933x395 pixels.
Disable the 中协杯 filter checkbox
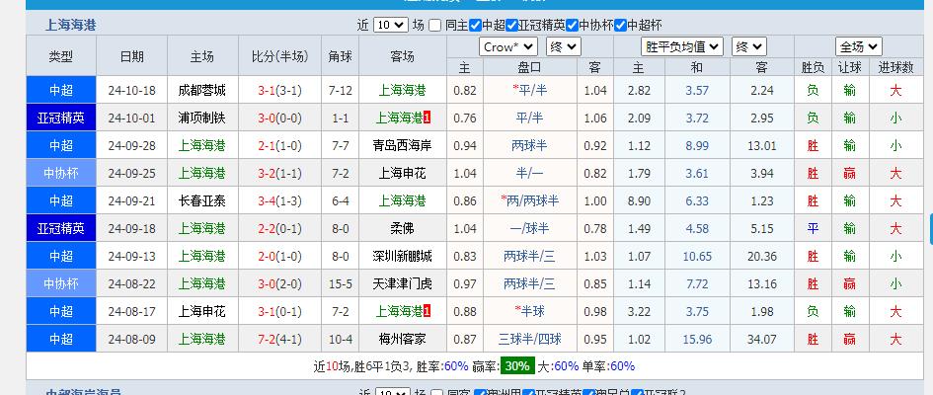[x=572, y=25]
